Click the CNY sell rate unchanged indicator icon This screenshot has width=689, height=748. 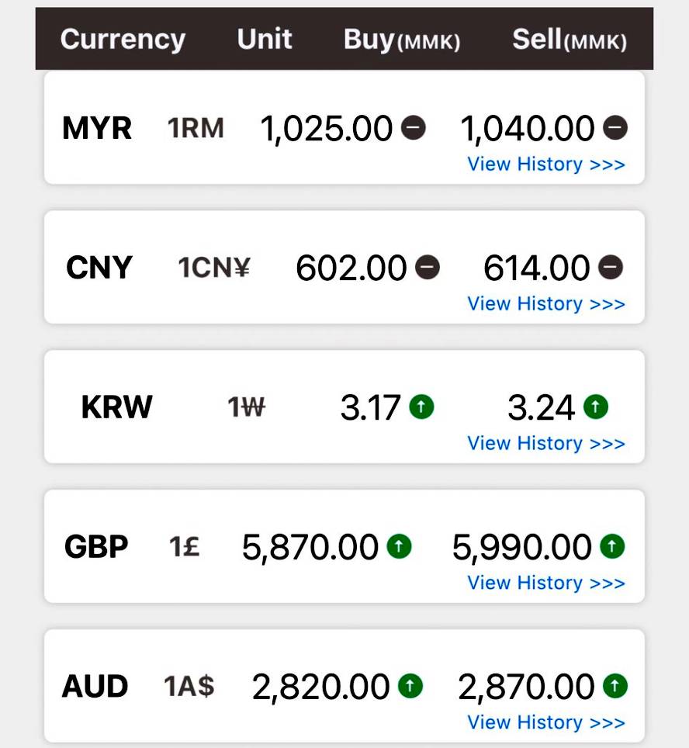click(x=611, y=268)
